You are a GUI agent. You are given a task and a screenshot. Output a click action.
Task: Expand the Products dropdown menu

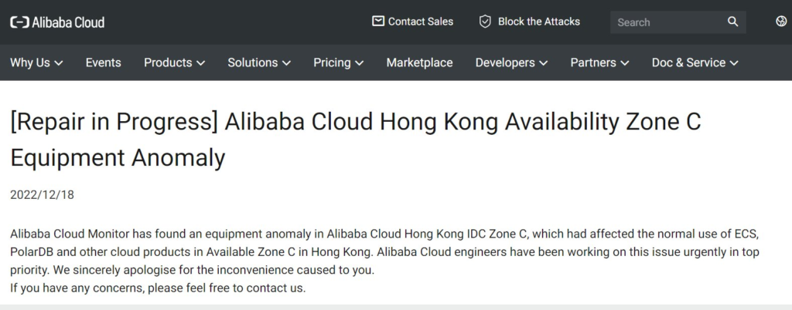pos(174,62)
